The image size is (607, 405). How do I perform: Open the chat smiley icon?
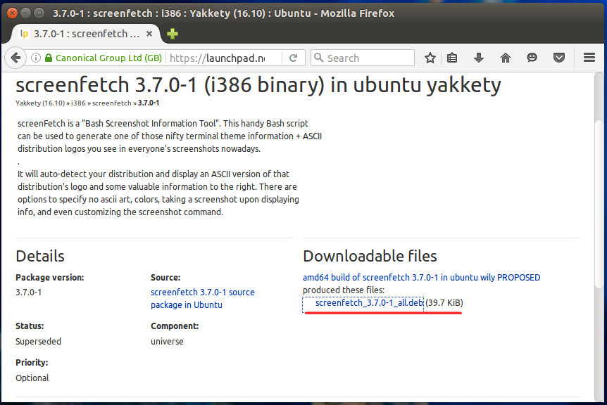coord(532,58)
